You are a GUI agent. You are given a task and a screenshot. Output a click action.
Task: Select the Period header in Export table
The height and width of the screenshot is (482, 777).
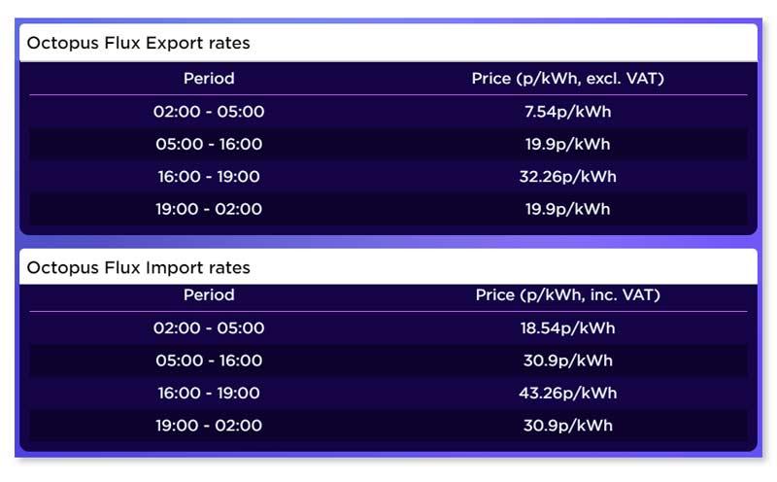[x=209, y=79]
